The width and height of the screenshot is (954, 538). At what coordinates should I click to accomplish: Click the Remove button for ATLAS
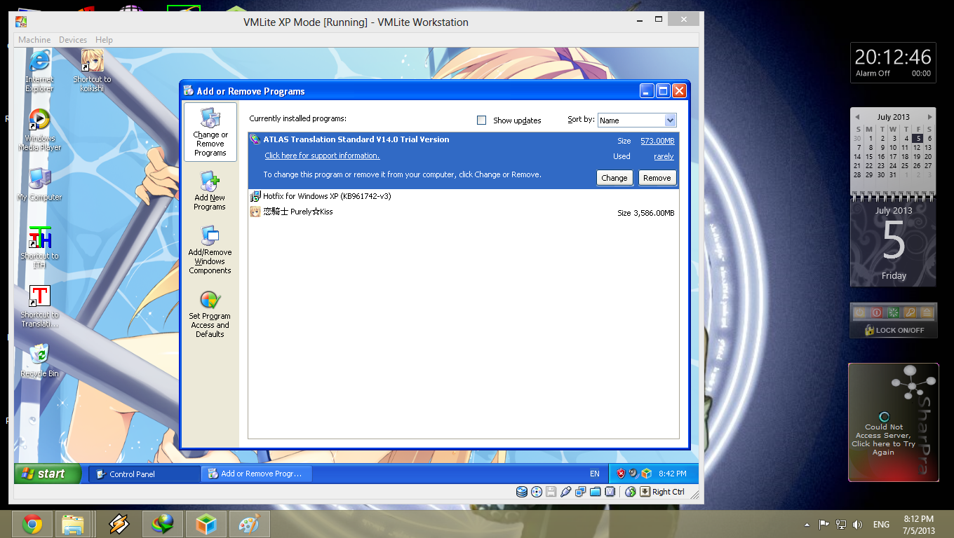pyautogui.click(x=657, y=178)
